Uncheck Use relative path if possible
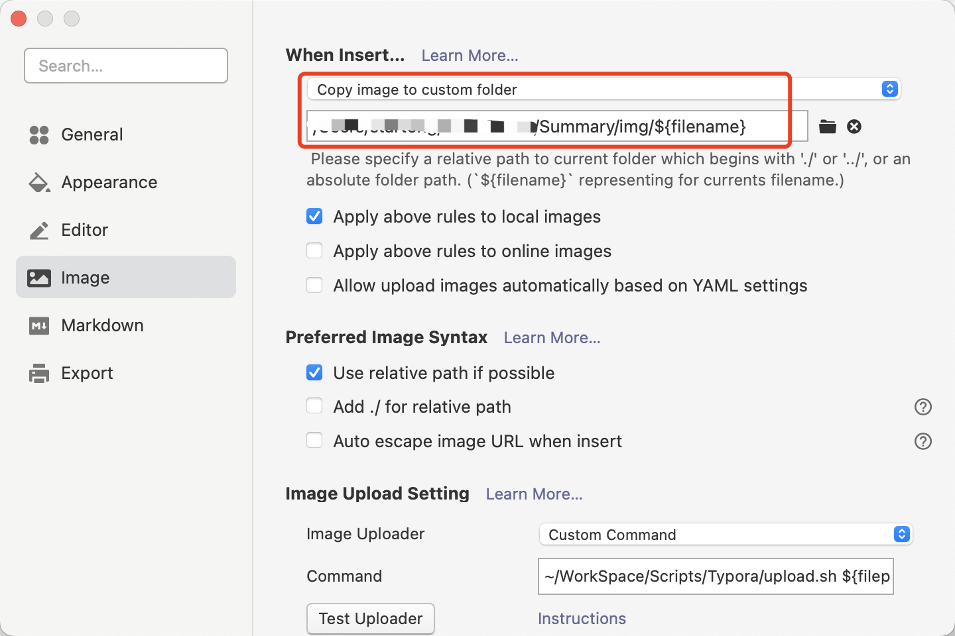 point(314,373)
